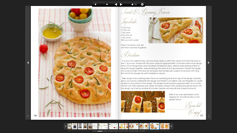This screenshot has height=133, width=237.
Task: Open first thumbnail showing room interiors
Action: [72, 126]
